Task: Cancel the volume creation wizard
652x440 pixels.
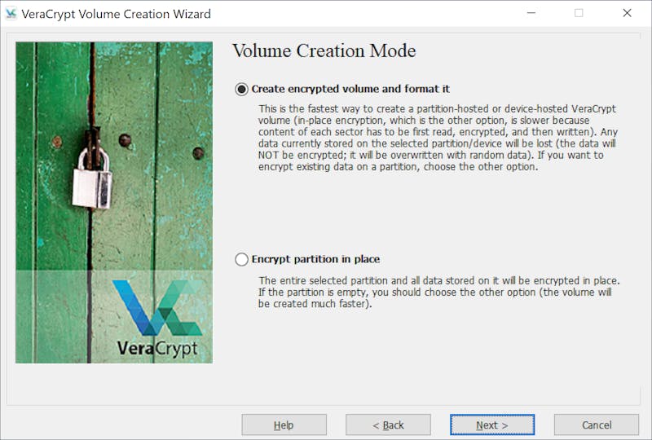Action: (597, 425)
